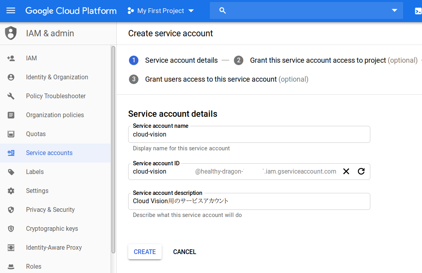Jump to step 2 grant project access
The height and width of the screenshot is (273, 422).
[x=318, y=60]
